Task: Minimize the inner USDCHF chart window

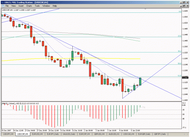Action: click(181, 6)
